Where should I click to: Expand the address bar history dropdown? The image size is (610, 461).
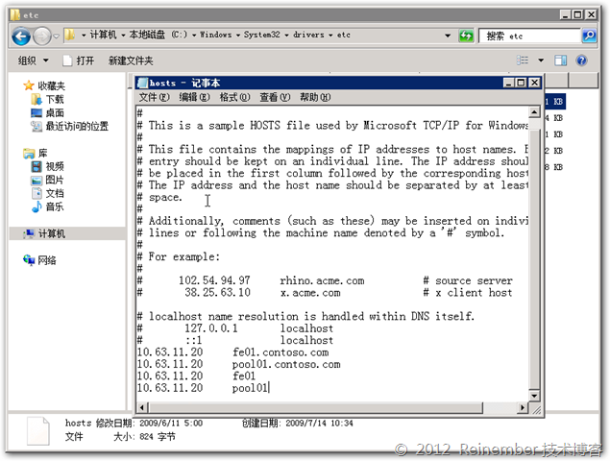[448, 36]
